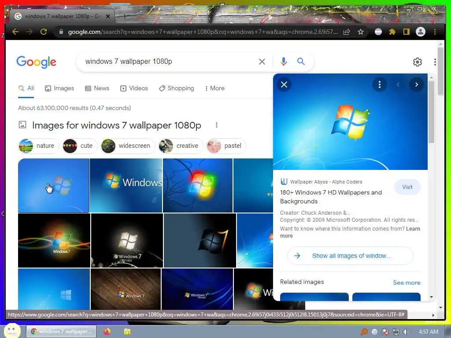The height and width of the screenshot is (338, 451).
Task: Click See more related images
Action: click(407, 283)
